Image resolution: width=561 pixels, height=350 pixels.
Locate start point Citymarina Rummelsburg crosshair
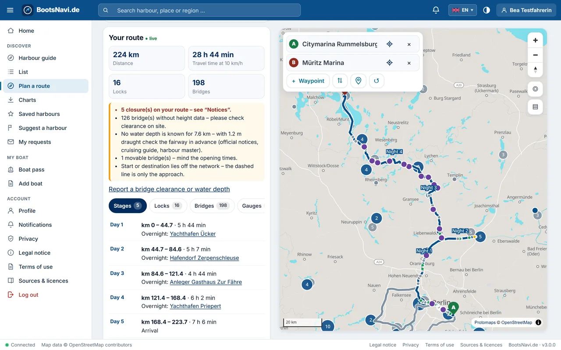(x=389, y=44)
